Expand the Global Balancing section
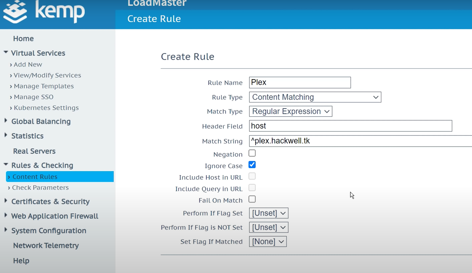 click(6, 121)
